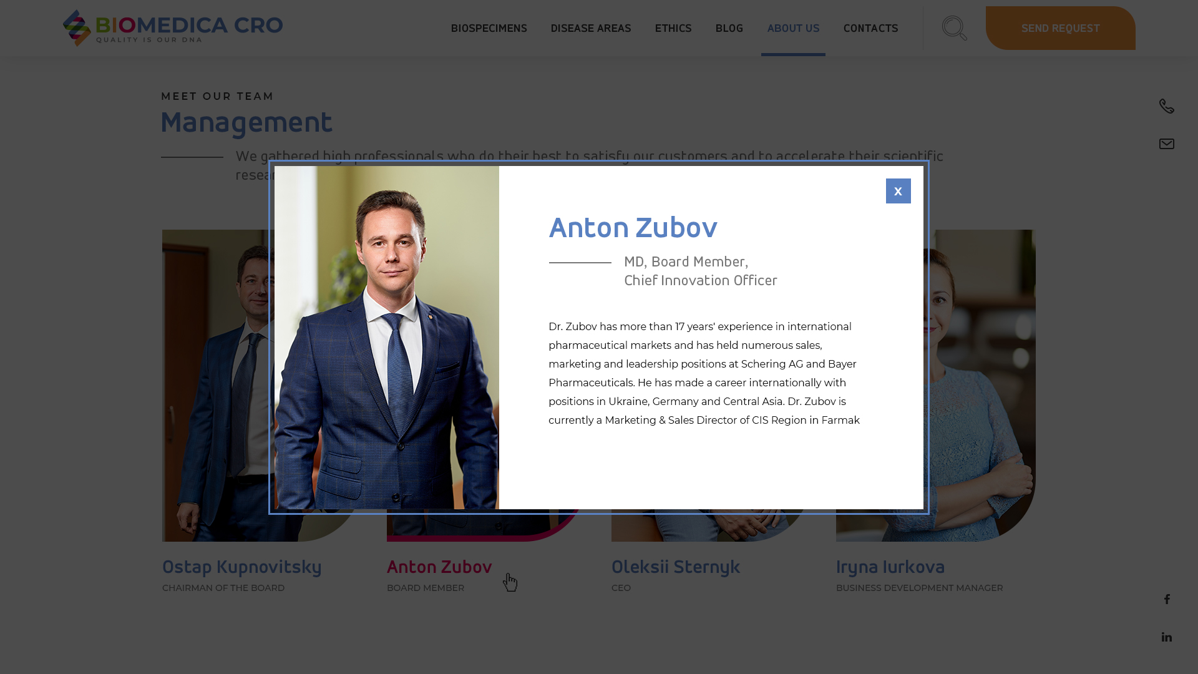Image resolution: width=1198 pixels, height=674 pixels.
Task: Navigate to the Blog page
Action: coord(729,29)
